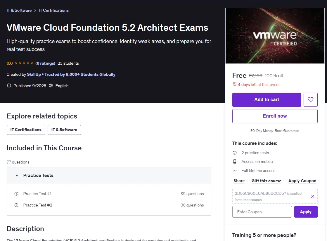The image size is (327, 241).
Task: Add course to wishlist heart icon
Action: point(310,100)
